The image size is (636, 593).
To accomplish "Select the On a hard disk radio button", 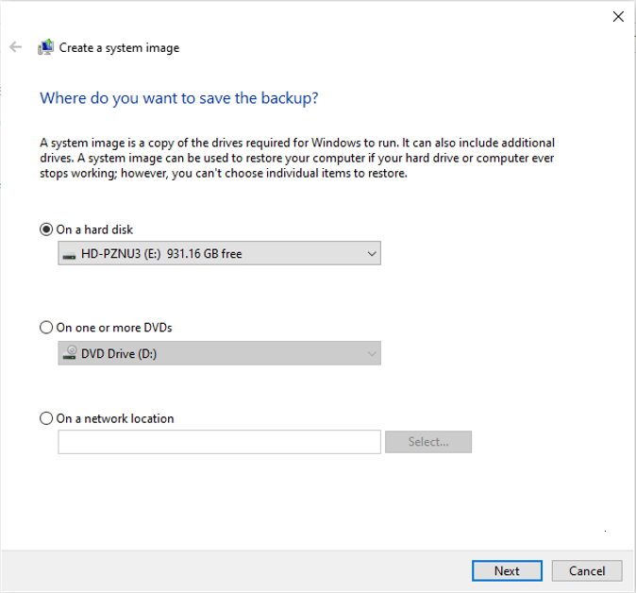I will [x=46, y=229].
